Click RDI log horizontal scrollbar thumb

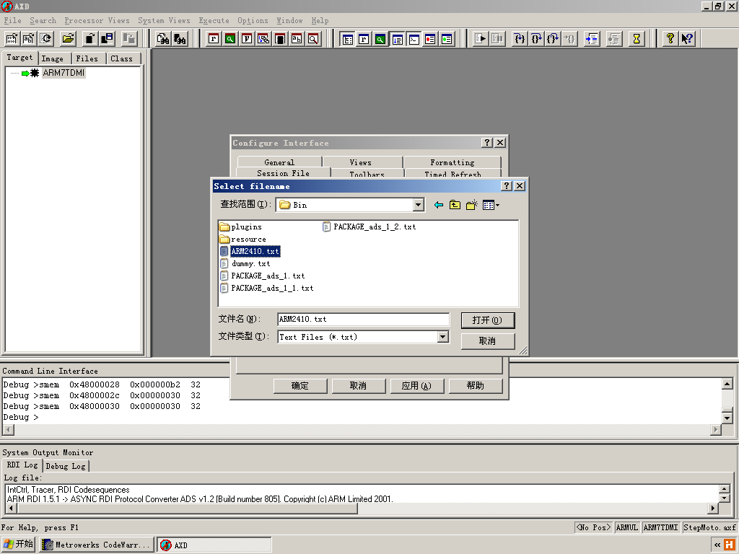click(187, 509)
